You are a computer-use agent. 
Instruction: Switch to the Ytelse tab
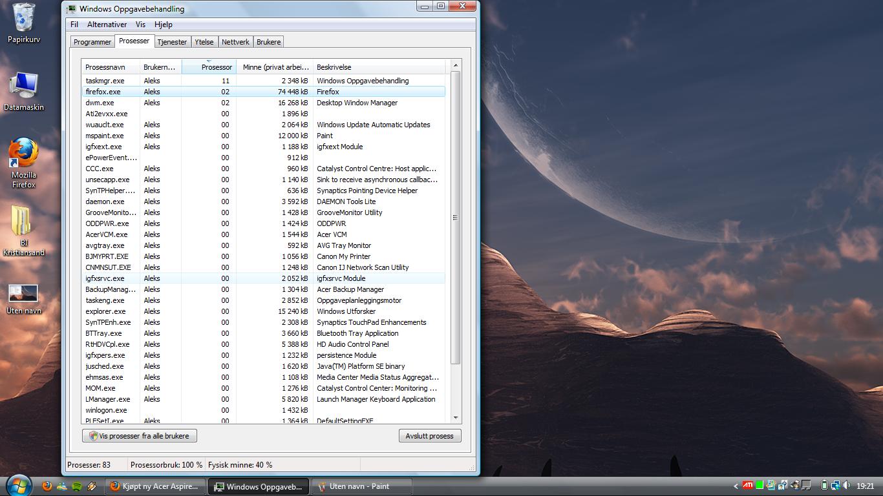[204, 42]
